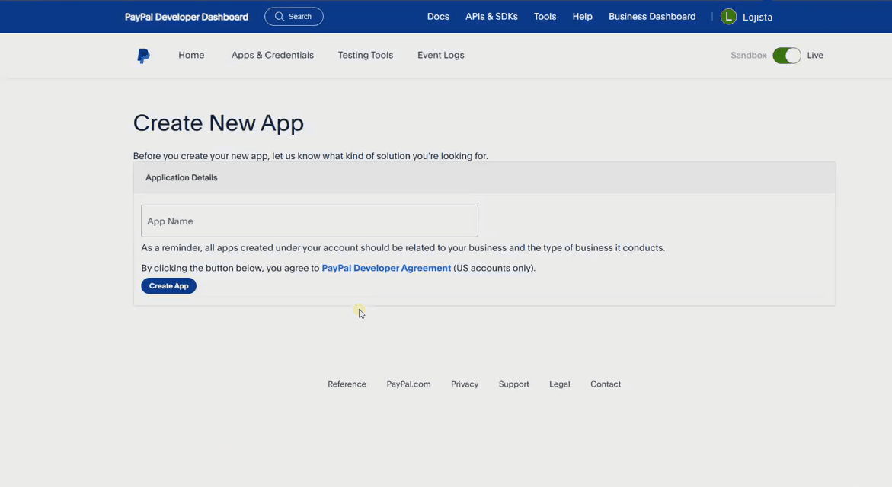The image size is (892, 487).
Task: Open the Help menu
Action: [x=583, y=17]
